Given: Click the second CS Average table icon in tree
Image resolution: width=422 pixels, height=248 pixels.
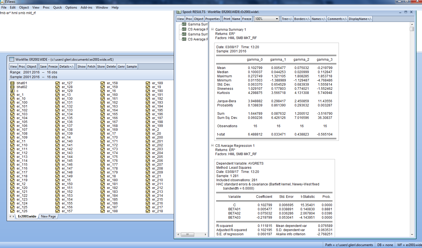Looking at the screenshot, I should click(x=184, y=39).
